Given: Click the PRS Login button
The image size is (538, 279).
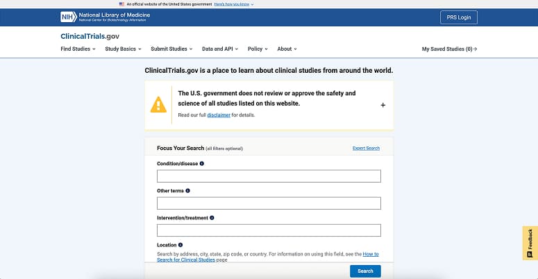Looking at the screenshot, I should click(x=459, y=17).
